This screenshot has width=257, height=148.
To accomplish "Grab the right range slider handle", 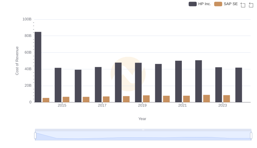I will (251, 135).
